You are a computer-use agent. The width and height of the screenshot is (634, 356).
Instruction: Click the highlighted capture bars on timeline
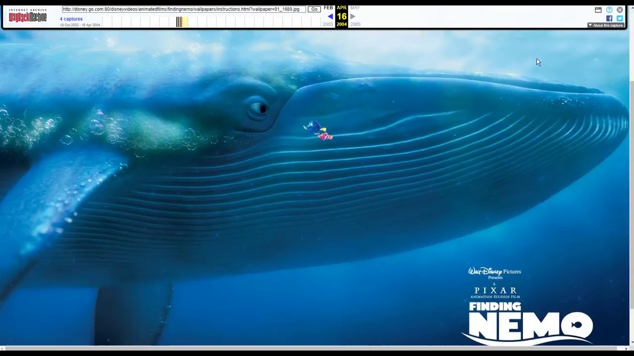coord(181,21)
